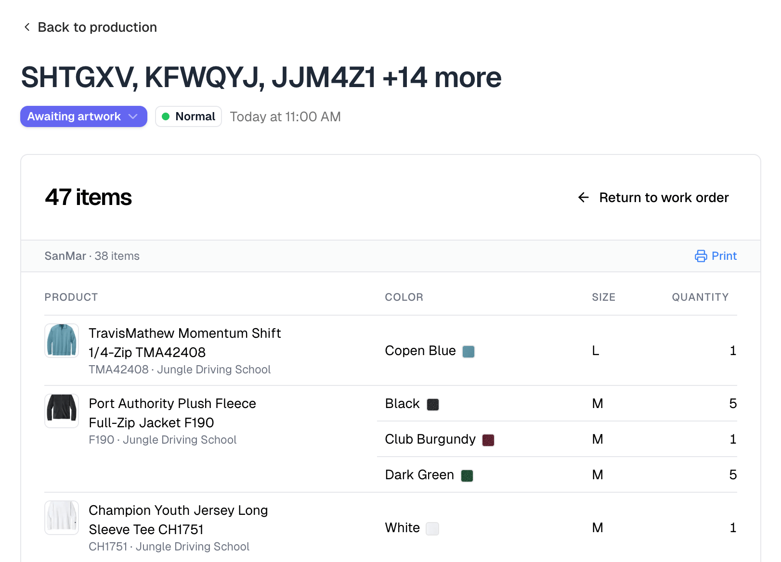Click 'SanMar · 38 items' section label

pyautogui.click(x=92, y=256)
